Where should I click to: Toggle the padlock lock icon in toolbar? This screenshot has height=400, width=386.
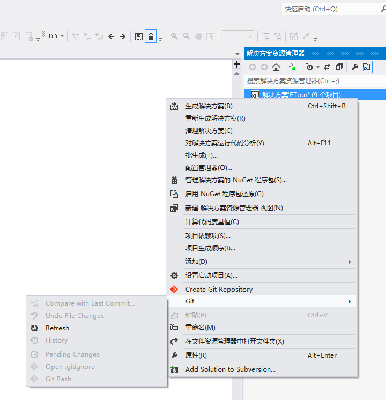(x=151, y=36)
